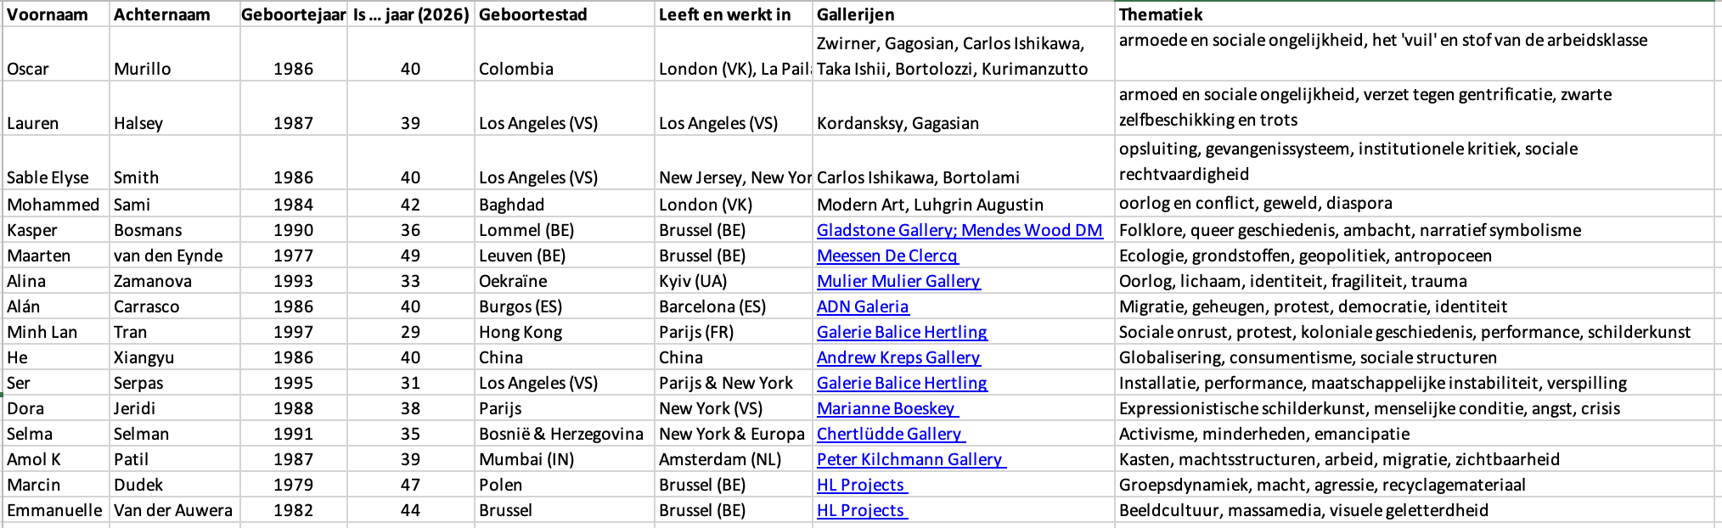1722x528 pixels.
Task: Open HL Projects link in Emmanuelle row
Action: (863, 510)
